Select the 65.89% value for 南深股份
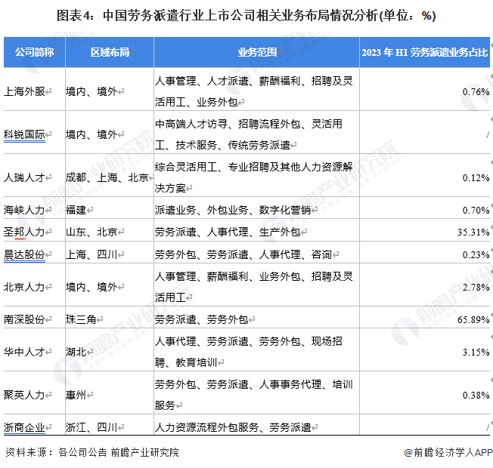 pos(473,320)
